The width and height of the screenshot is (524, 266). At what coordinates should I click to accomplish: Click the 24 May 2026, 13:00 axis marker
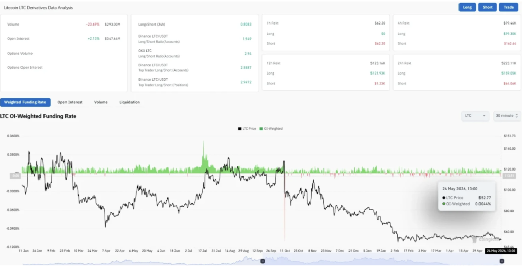pyautogui.click(x=501, y=251)
